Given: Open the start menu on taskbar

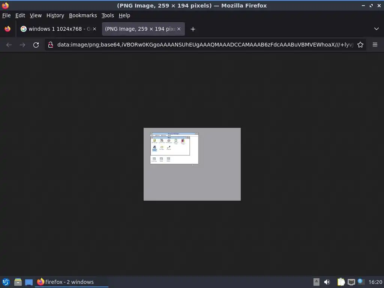Looking at the screenshot, I should (6, 282).
